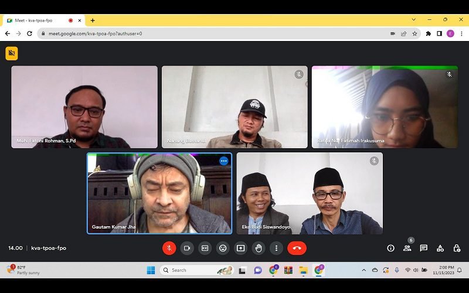Select Ratna Nur Fatimah Irakusuma video tile

385,107
